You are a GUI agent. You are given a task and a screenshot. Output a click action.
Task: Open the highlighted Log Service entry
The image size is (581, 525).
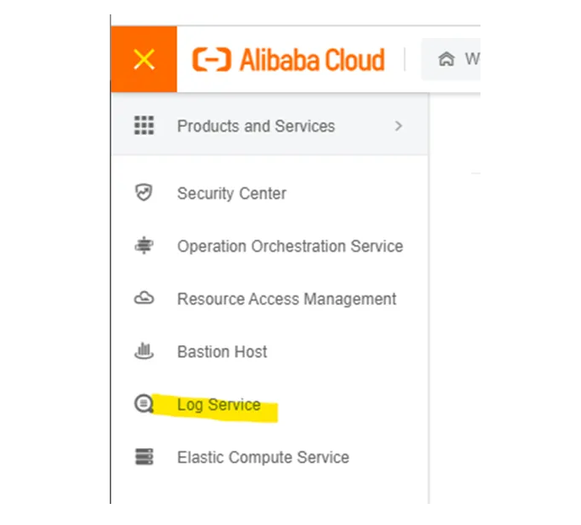pyautogui.click(x=219, y=405)
